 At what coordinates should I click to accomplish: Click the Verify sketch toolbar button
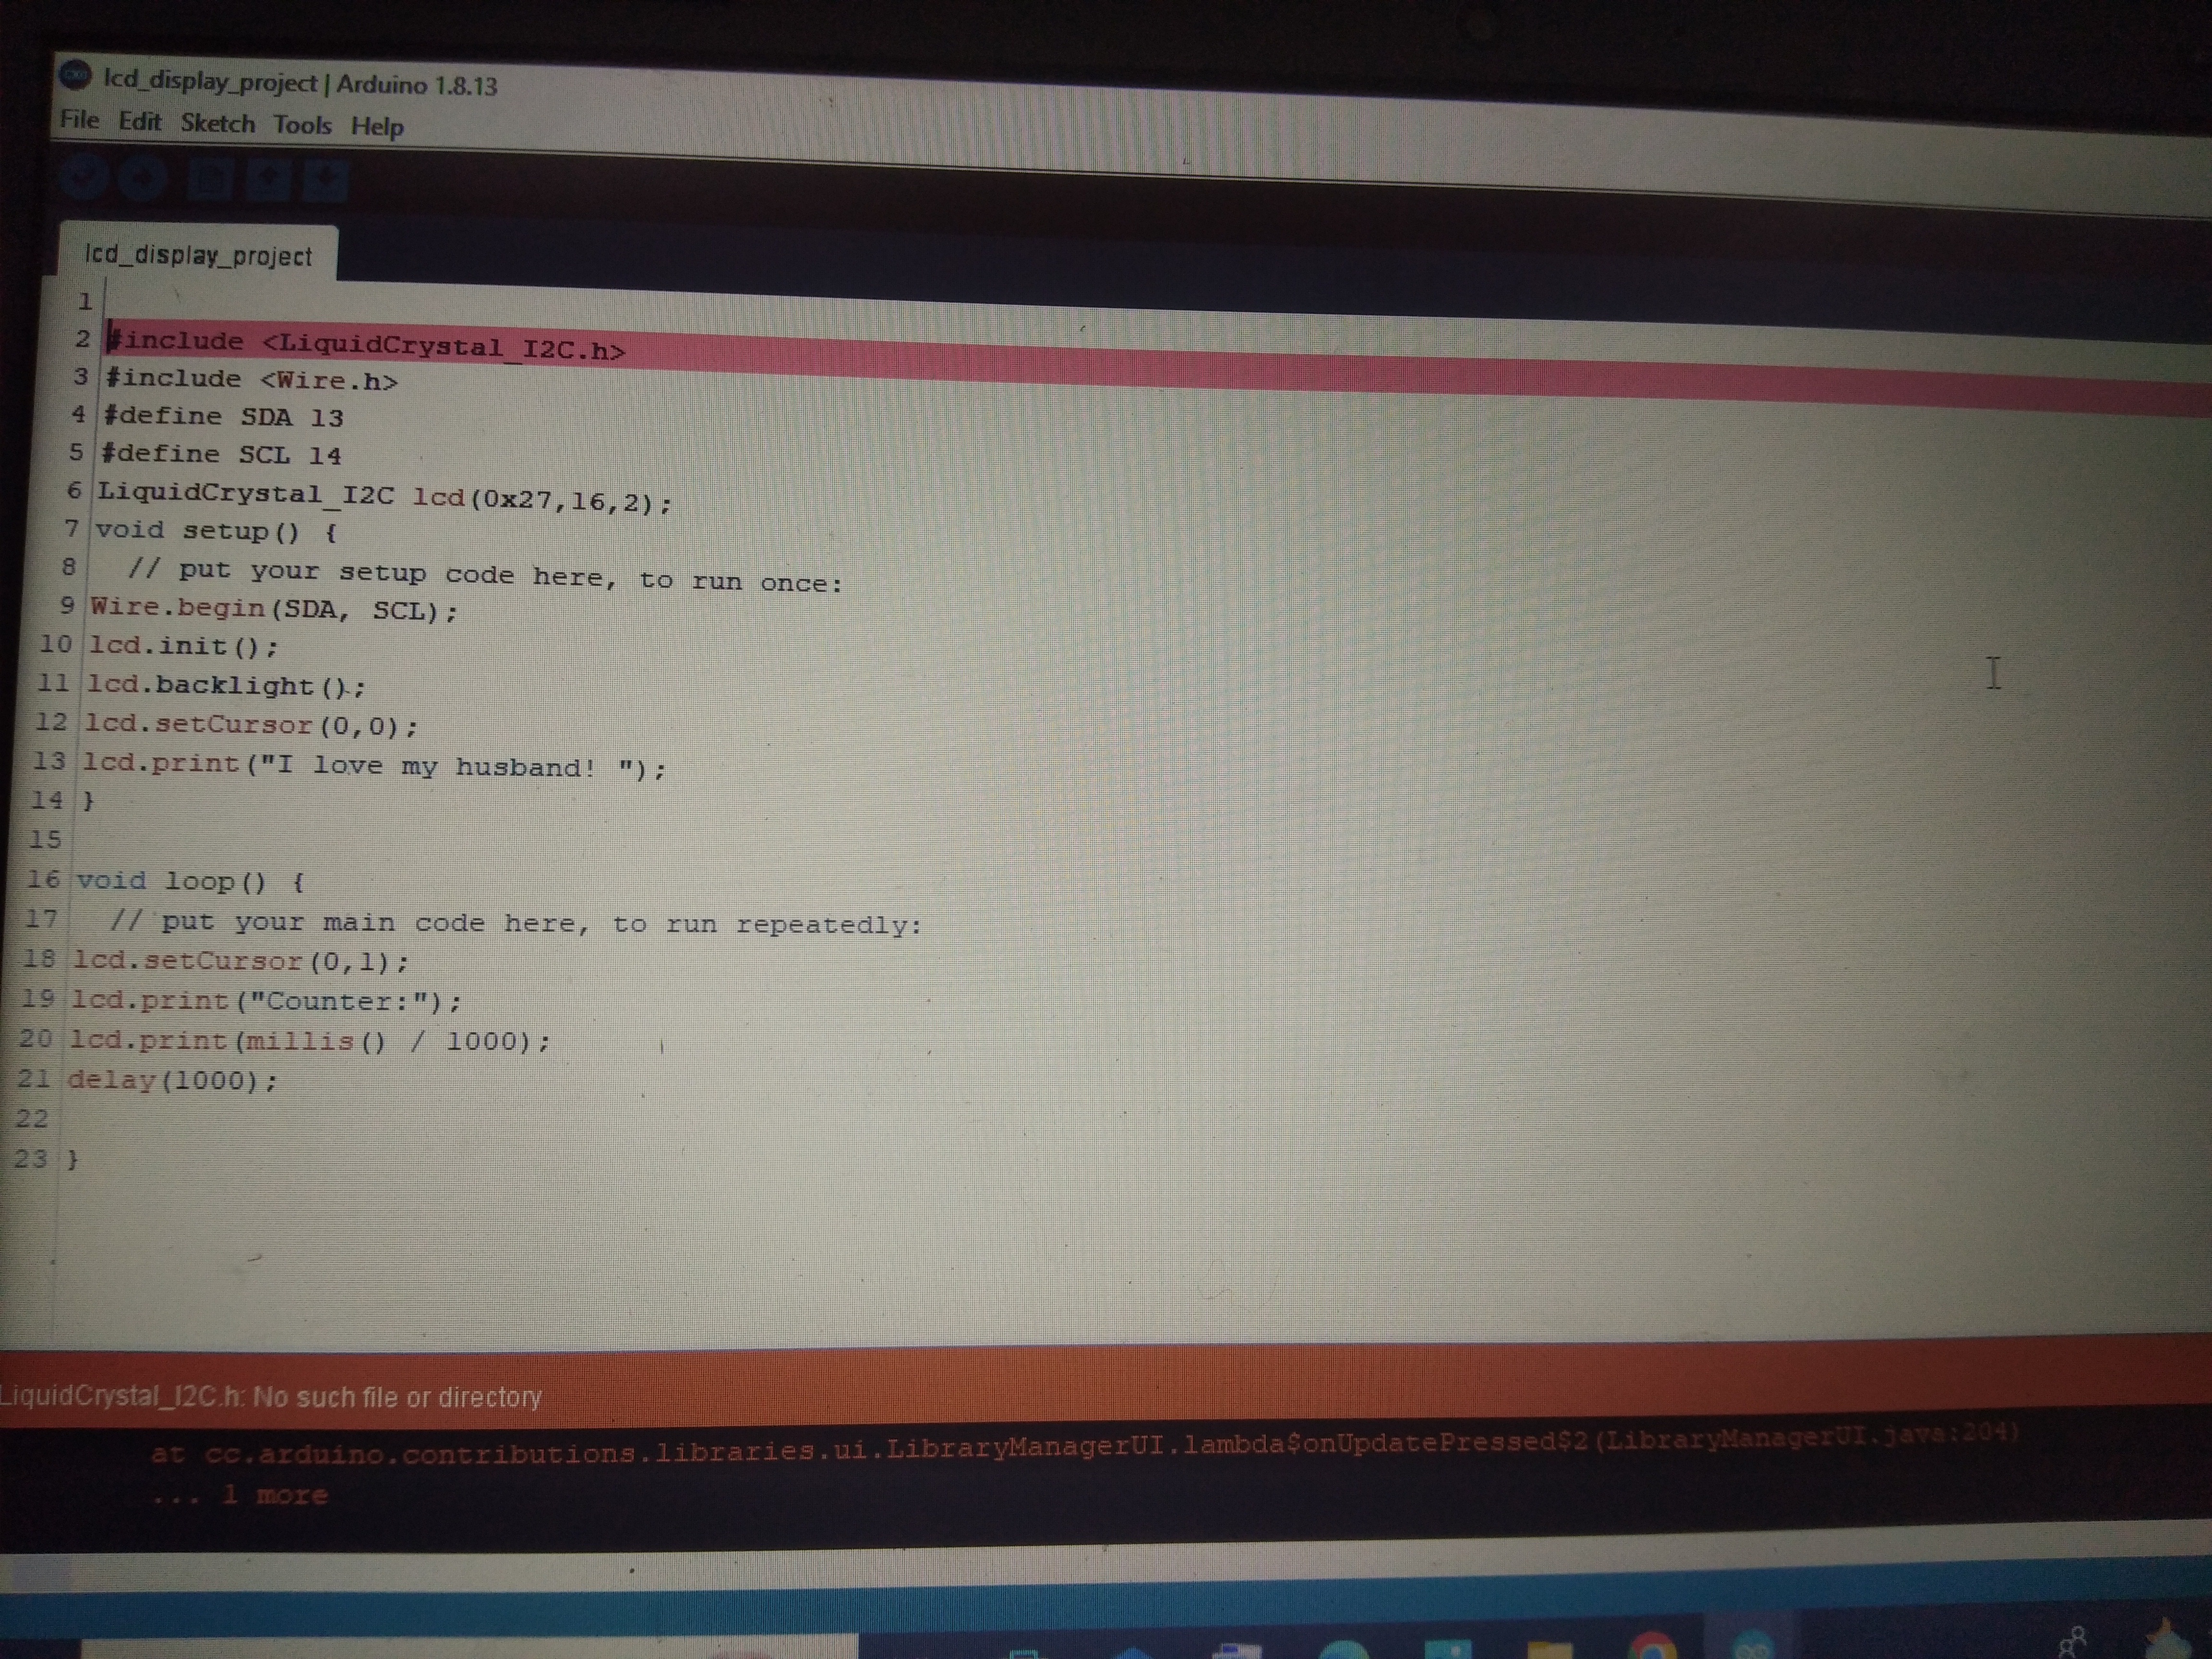click(83, 178)
